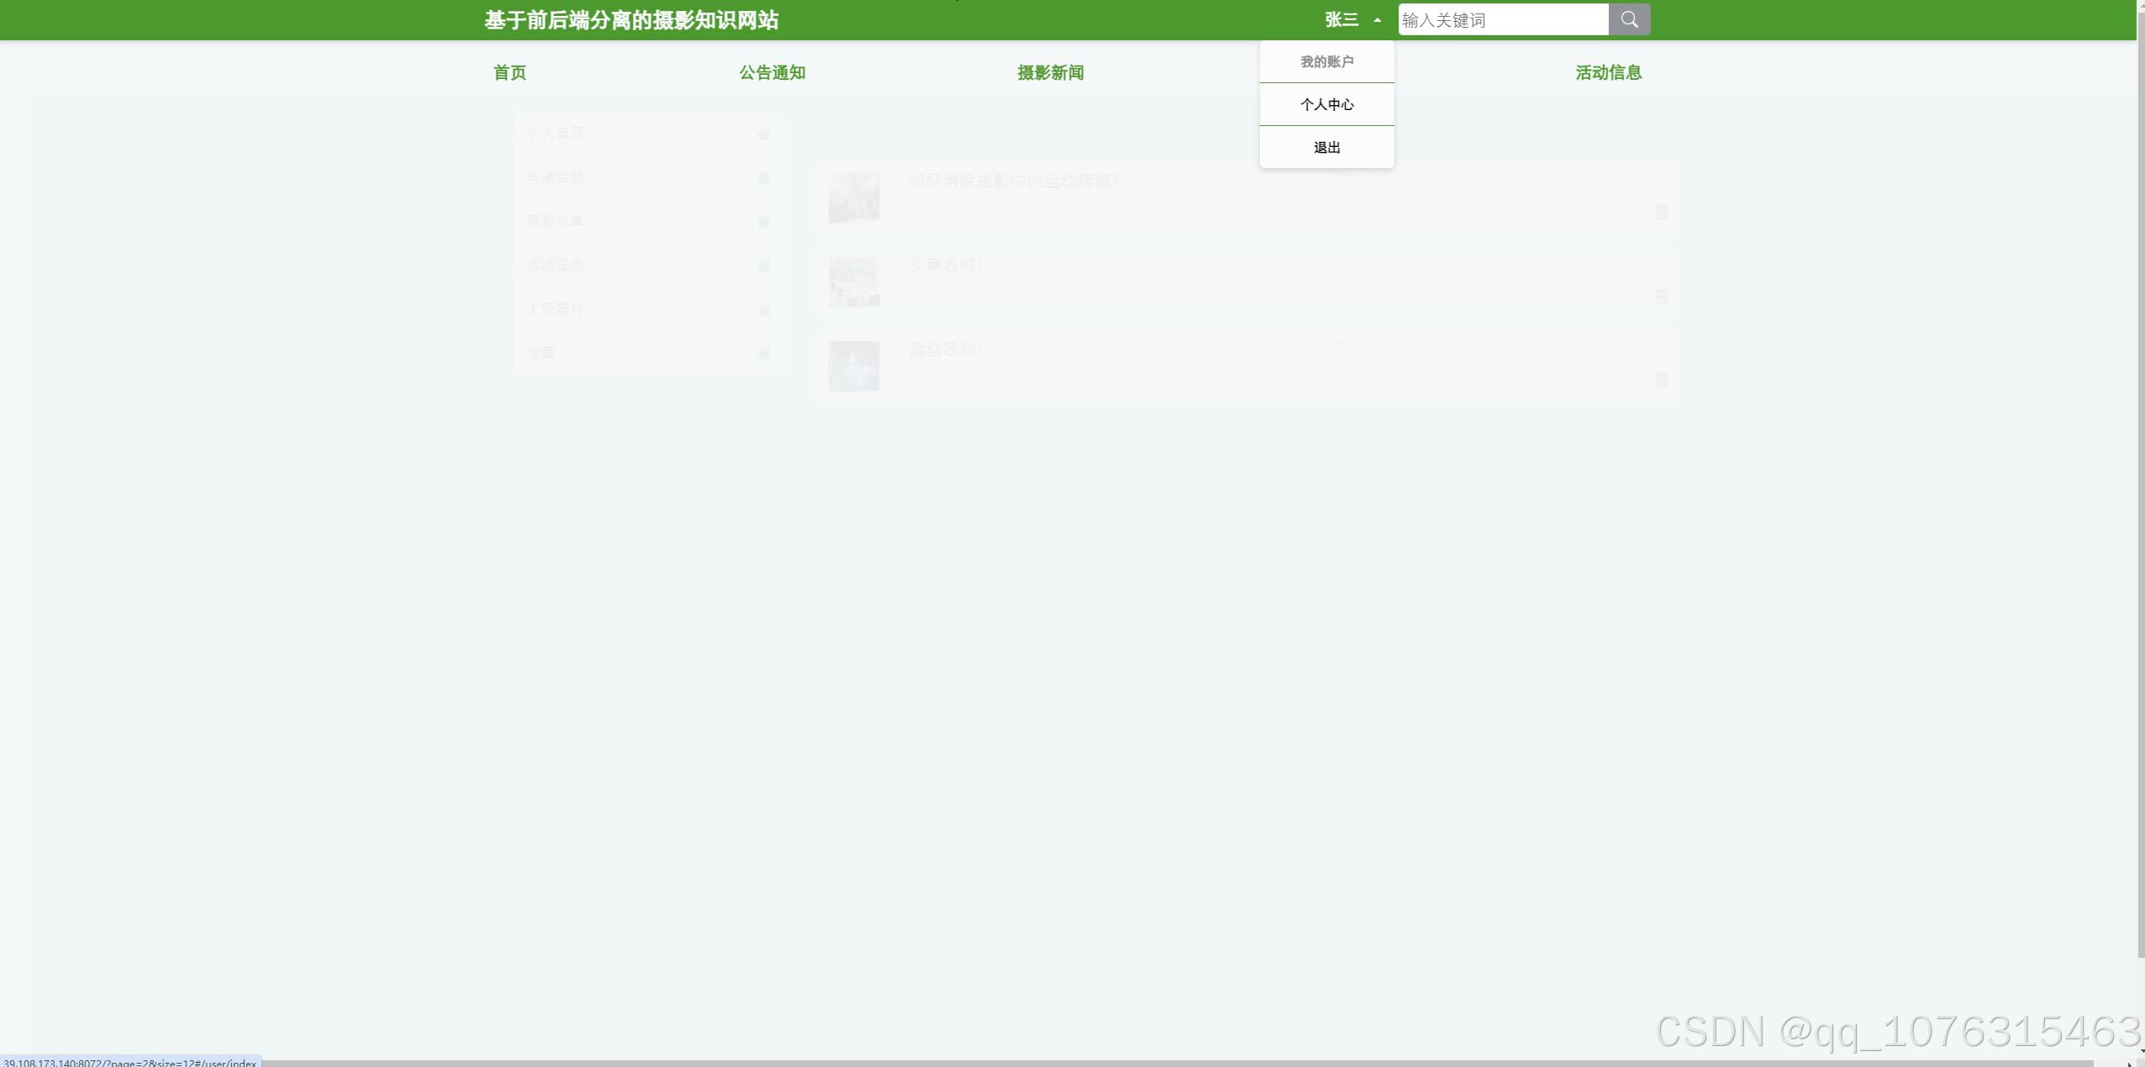The width and height of the screenshot is (2145, 1067).
Task: Go to 首页 navigation tab
Action: [509, 73]
